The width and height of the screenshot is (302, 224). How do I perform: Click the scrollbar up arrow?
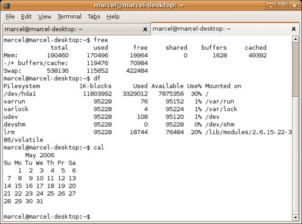coord(295,39)
